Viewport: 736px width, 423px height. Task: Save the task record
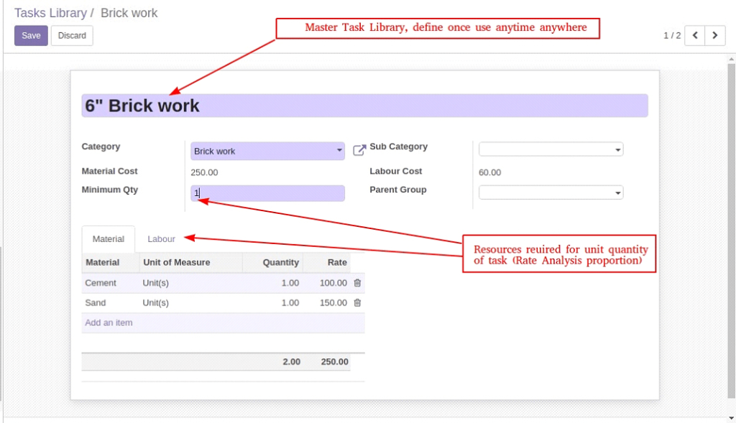[x=30, y=35]
